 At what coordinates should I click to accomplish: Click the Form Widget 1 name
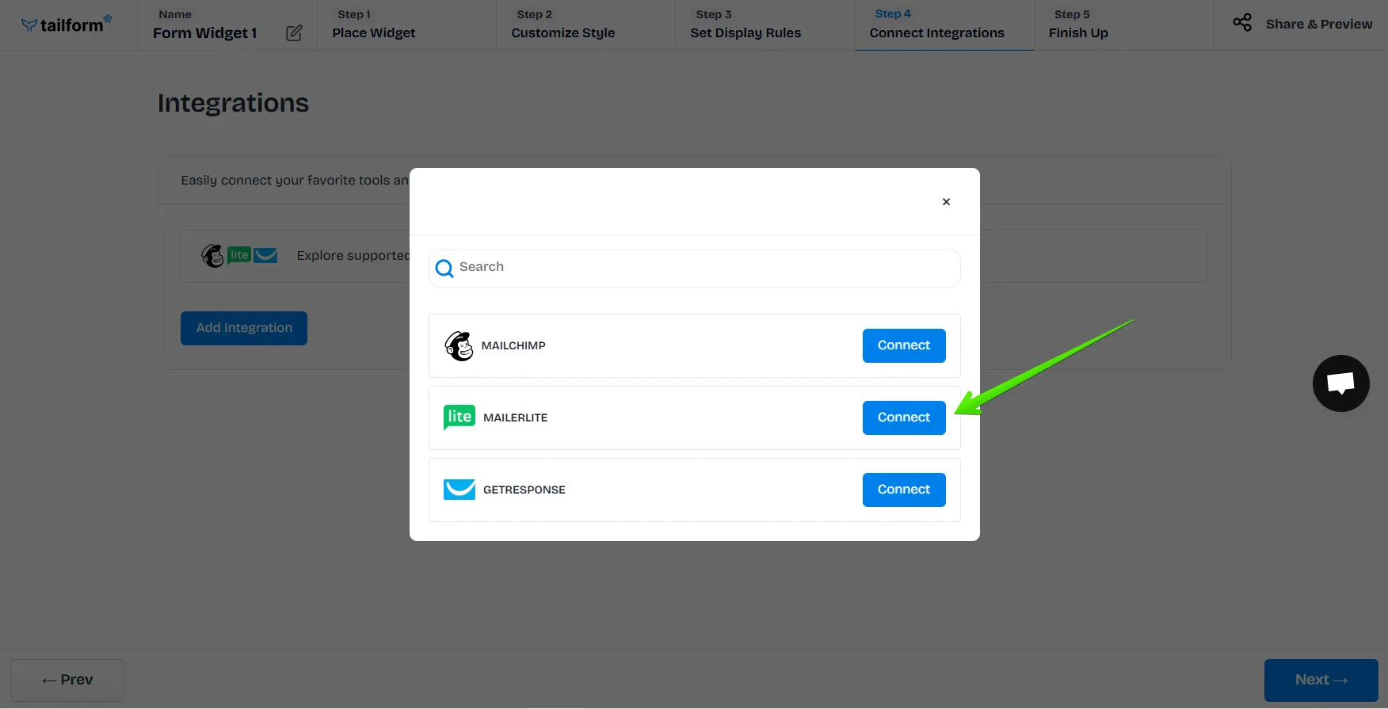(x=205, y=33)
